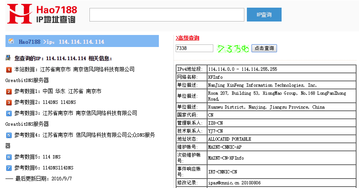
Task: Select the Xuanwu District, Nanjing cell
Action: coord(281,107)
